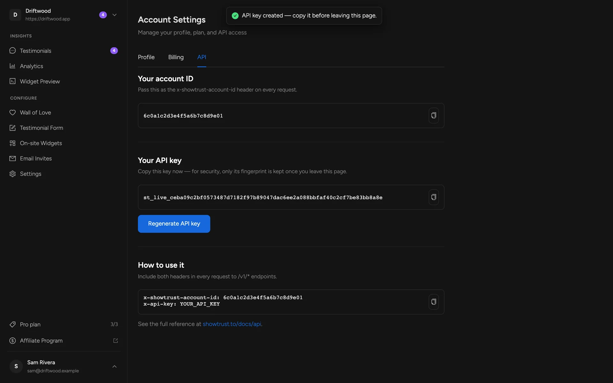The width and height of the screenshot is (613, 383).
Task: Click the Regenerate API key button
Action: (x=174, y=224)
